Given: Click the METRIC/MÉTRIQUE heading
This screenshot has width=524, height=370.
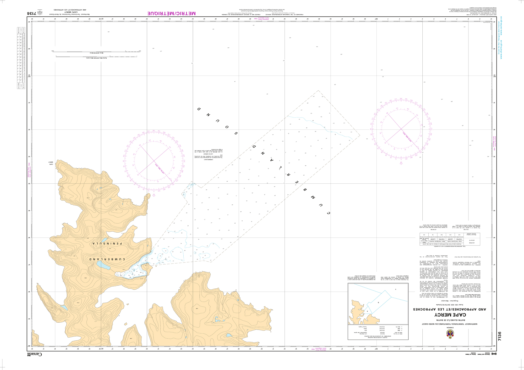Looking at the screenshot, I should coord(171,13).
